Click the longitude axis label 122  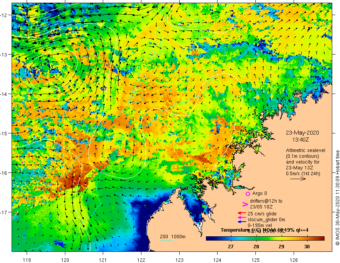[x=141, y=260]
